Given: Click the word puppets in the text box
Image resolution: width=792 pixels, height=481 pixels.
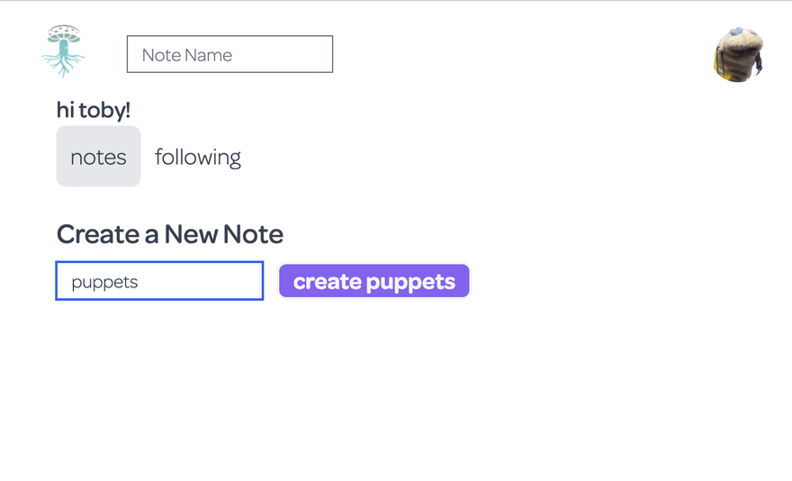Looking at the screenshot, I should (x=104, y=282).
